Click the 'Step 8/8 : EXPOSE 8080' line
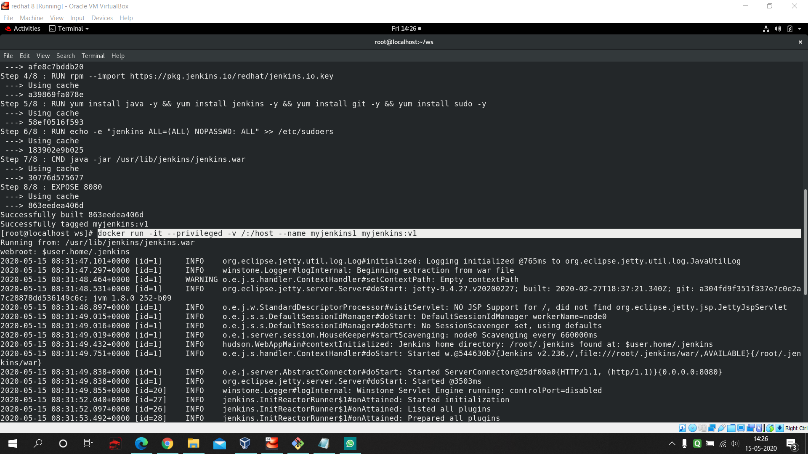The image size is (808, 454). (x=51, y=187)
